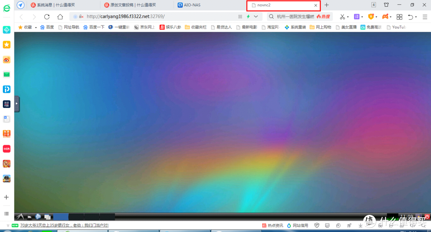
Task: Click the tab count box showing 4
Action: click(x=374, y=5)
